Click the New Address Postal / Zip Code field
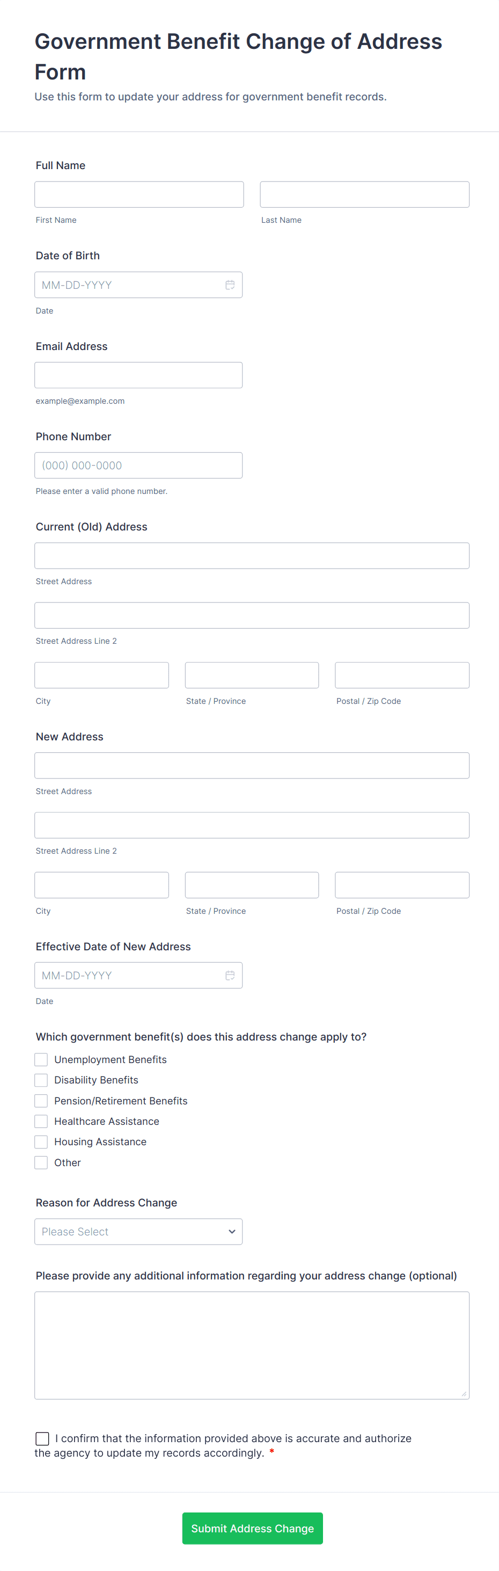 (x=402, y=885)
